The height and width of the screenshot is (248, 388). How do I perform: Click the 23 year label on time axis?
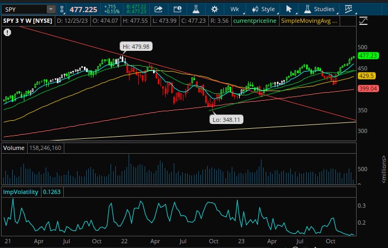(x=241, y=241)
